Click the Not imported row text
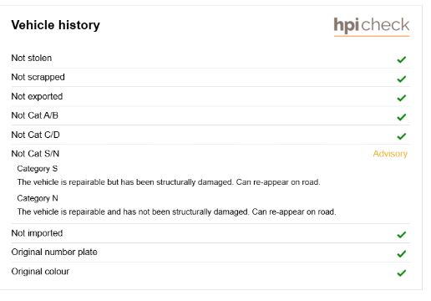 point(37,233)
